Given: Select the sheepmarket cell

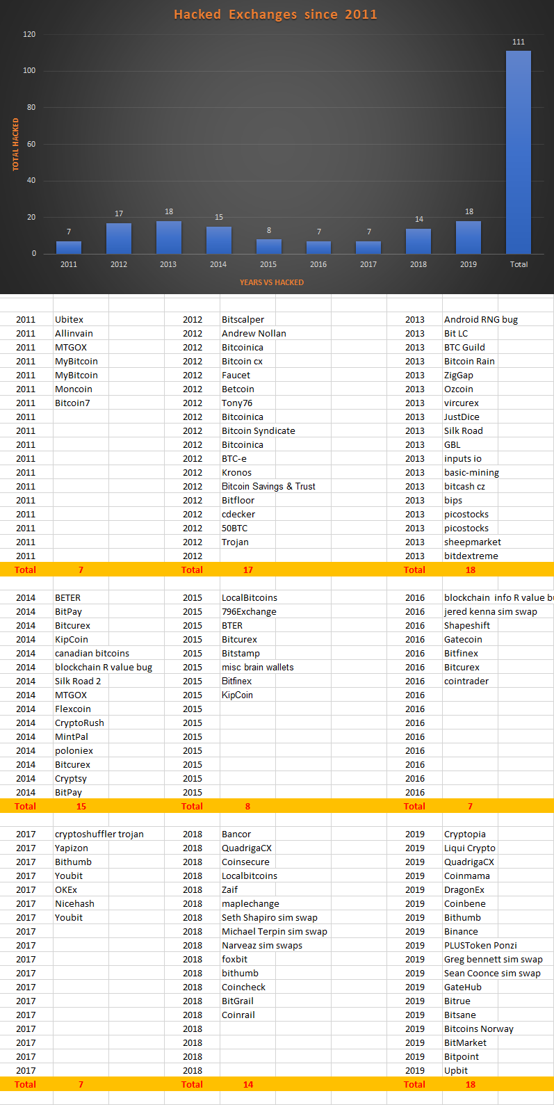Looking at the screenshot, I should [473, 542].
